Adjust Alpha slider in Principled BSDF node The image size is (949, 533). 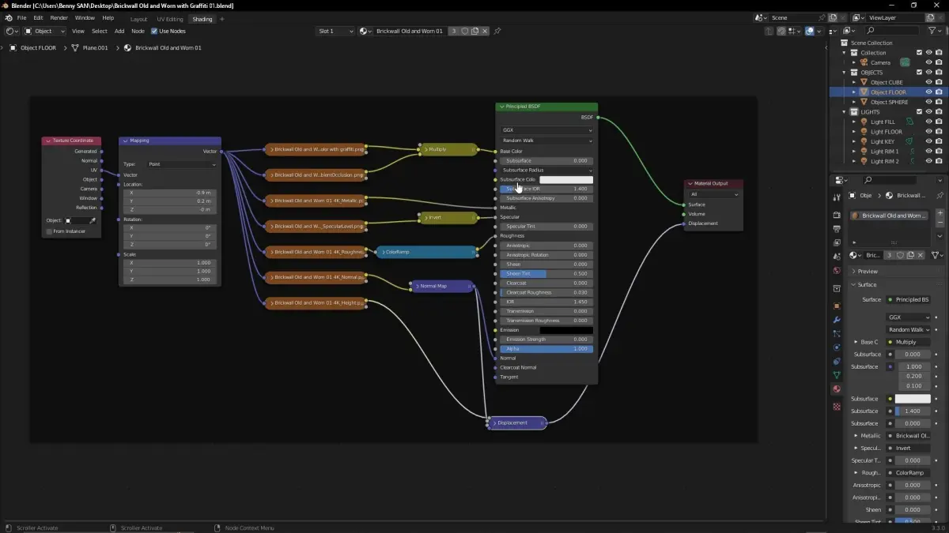(546, 348)
